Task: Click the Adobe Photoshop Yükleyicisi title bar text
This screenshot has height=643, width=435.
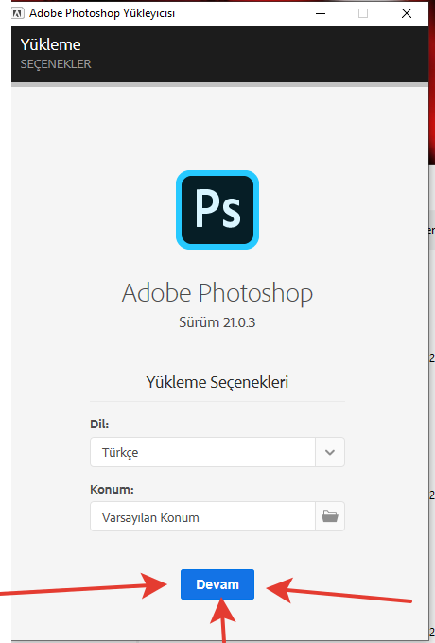Action: (x=102, y=13)
